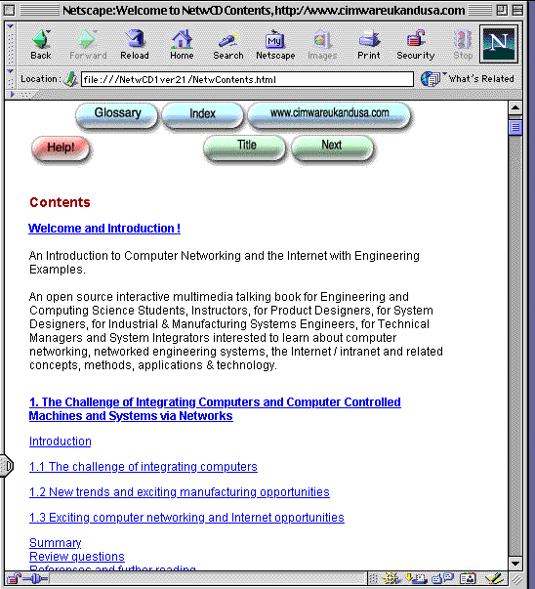Click the red Help! button
Viewport: 535px width, 589px height.
click(61, 148)
